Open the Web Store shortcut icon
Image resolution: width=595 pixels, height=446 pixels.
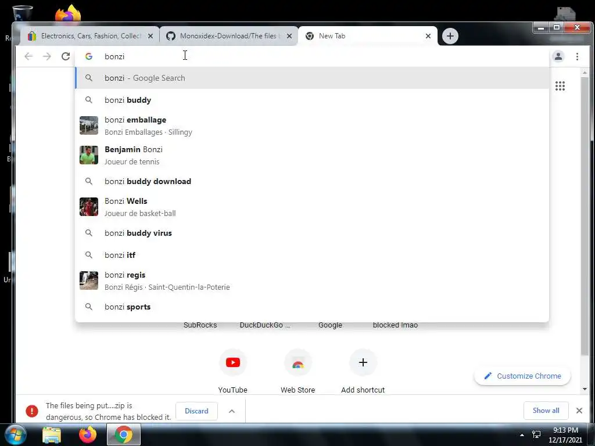pyautogui.click(x=298, y=362)
